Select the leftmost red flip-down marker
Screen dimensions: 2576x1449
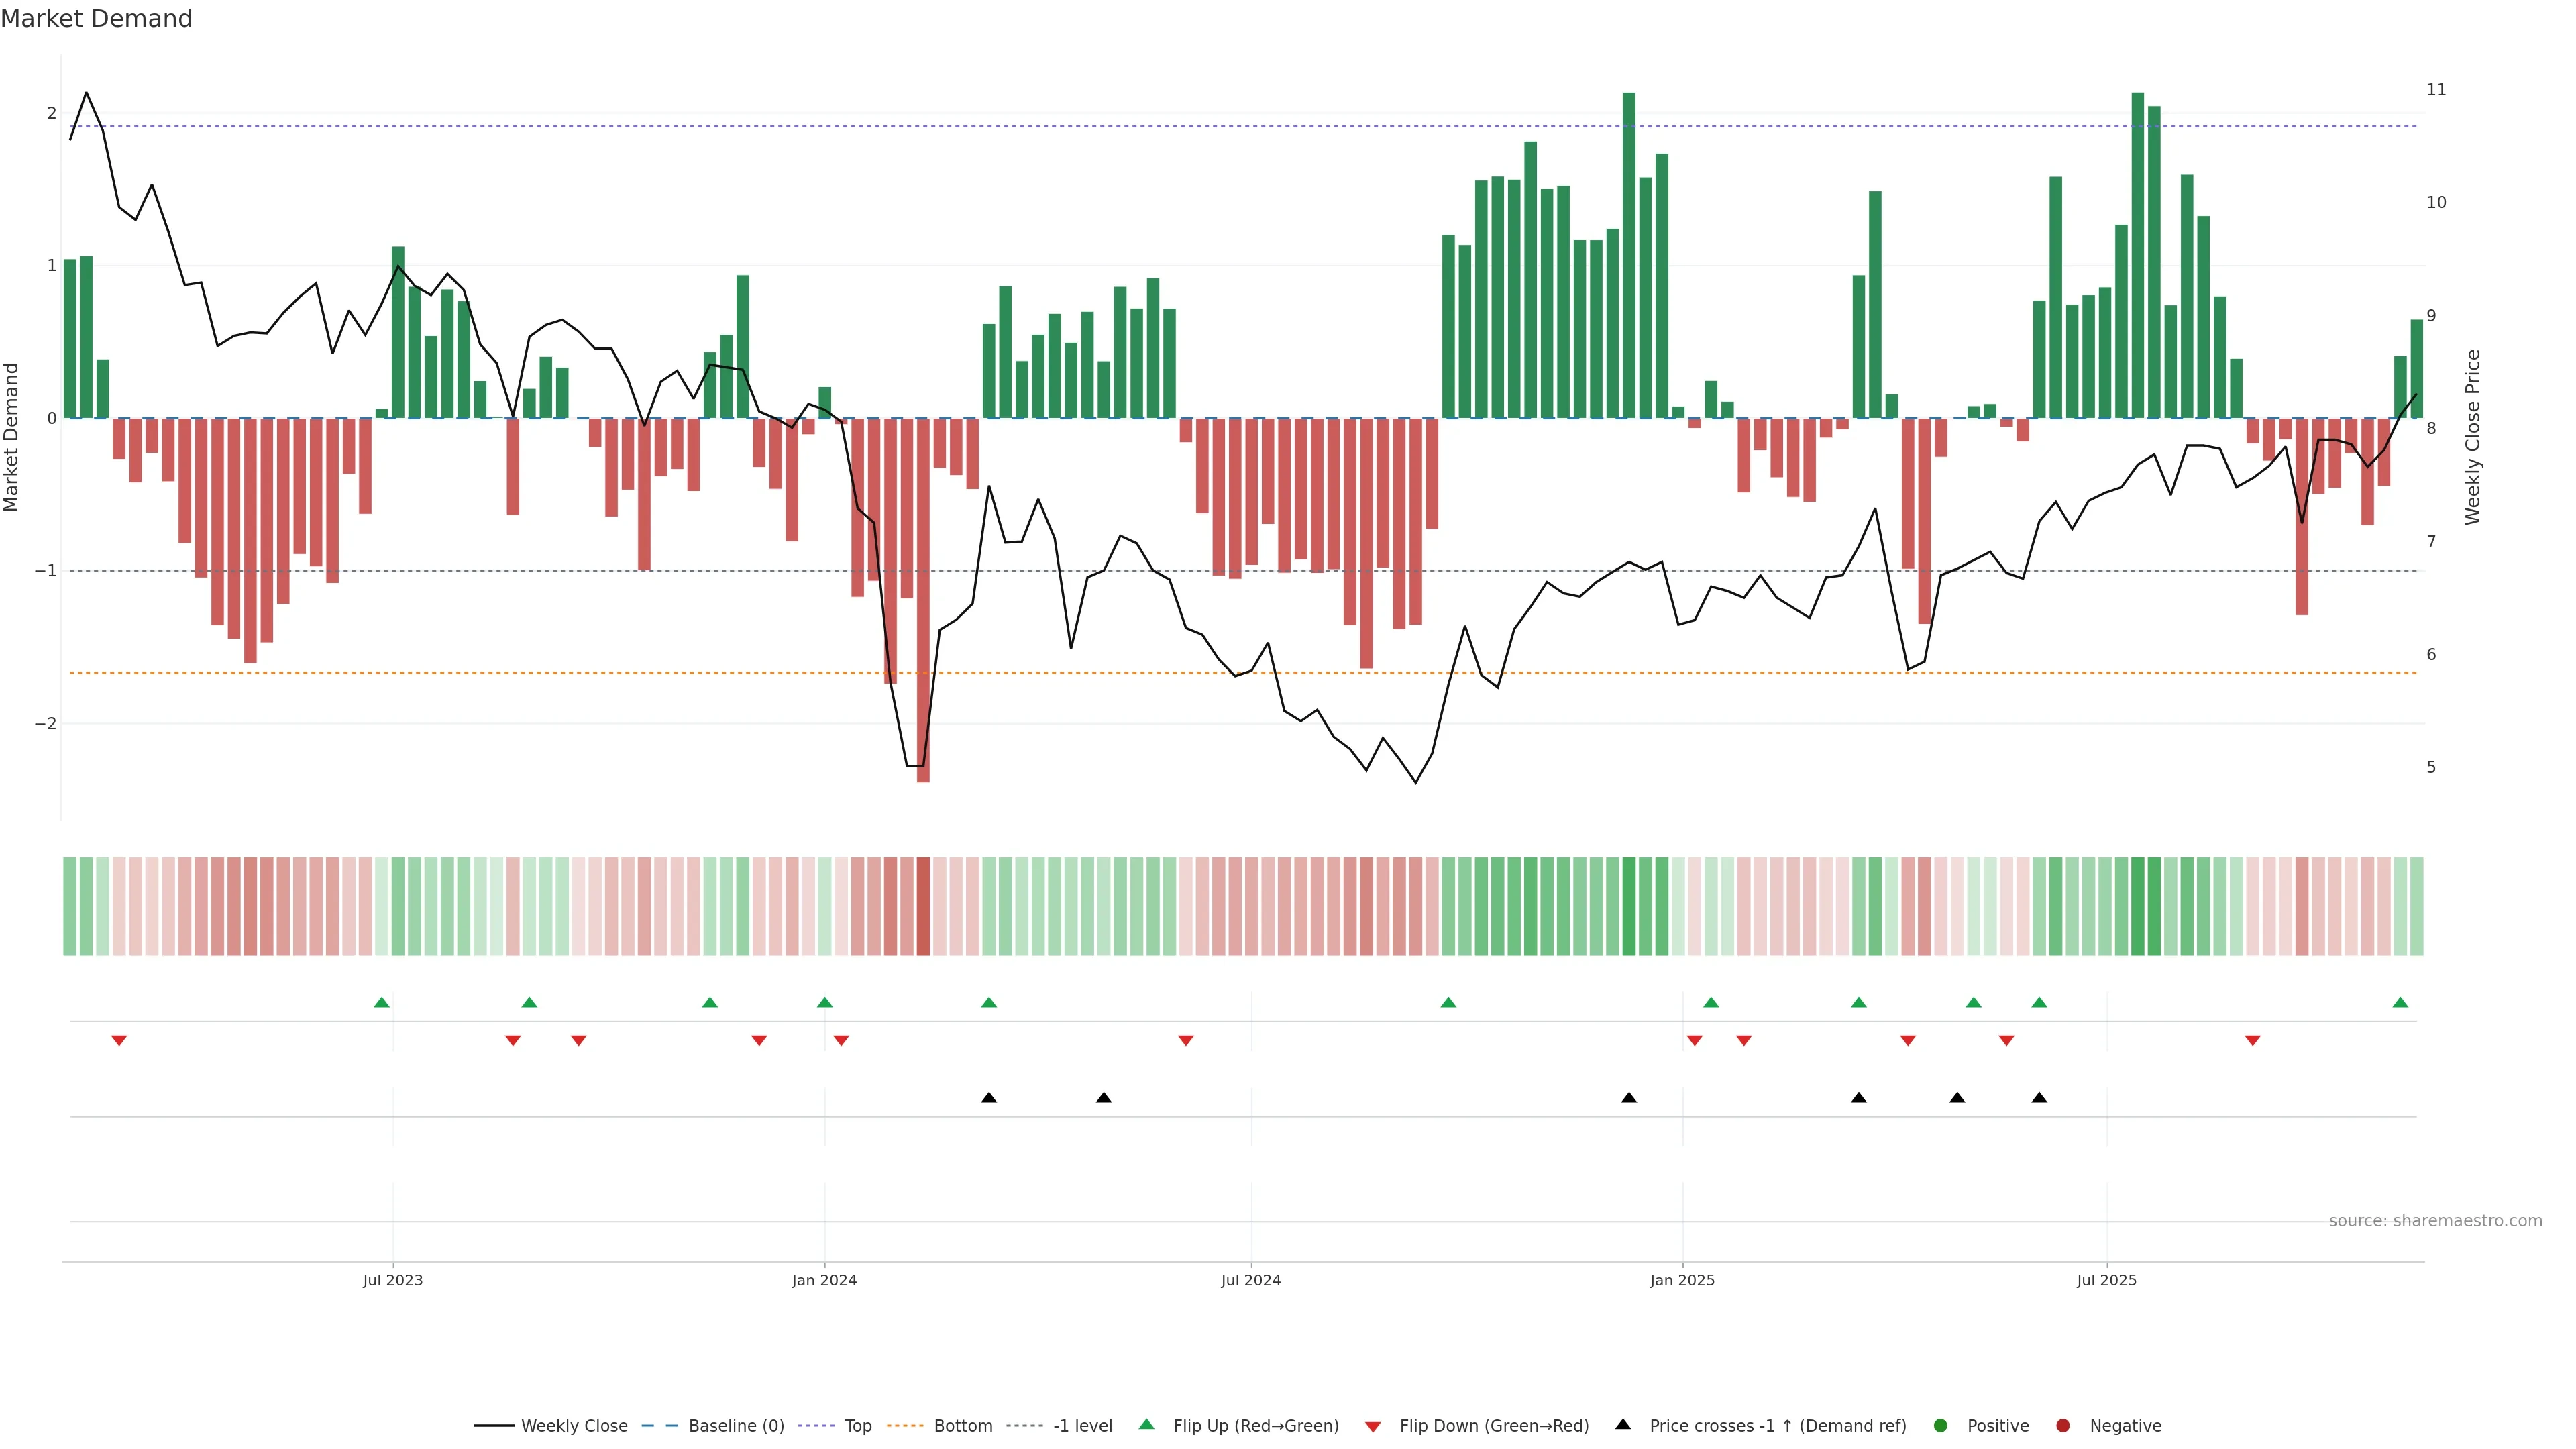(119, 1041)
